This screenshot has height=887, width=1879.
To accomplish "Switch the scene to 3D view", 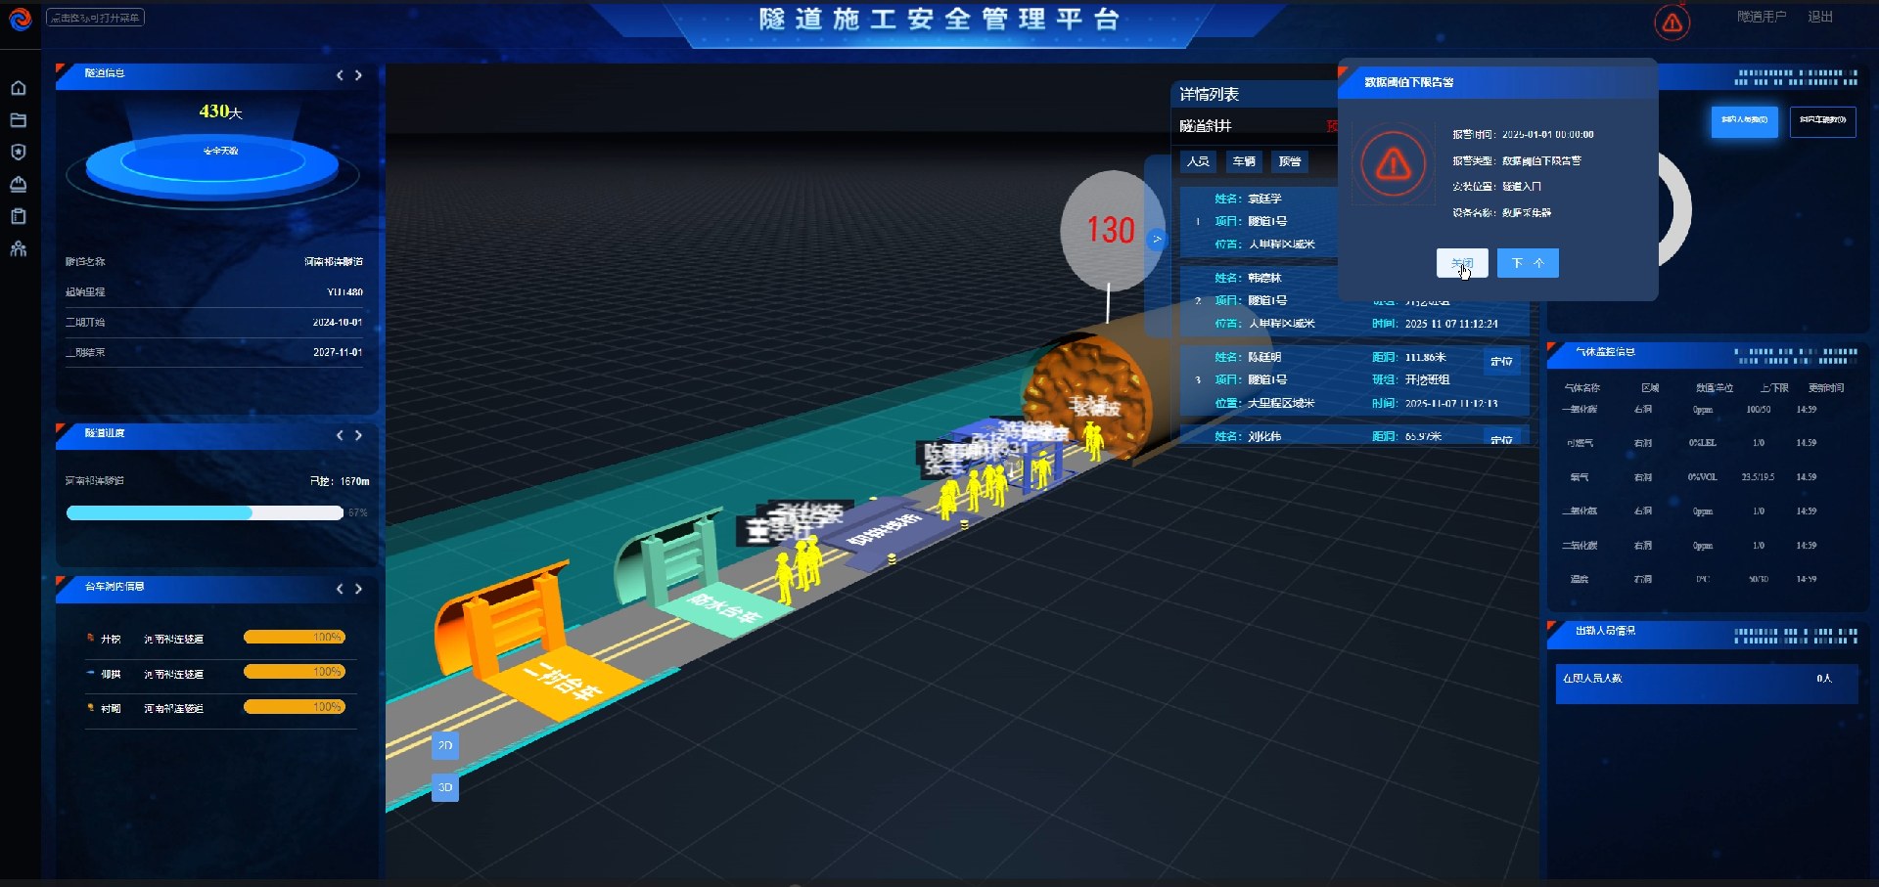I will pos(445,787).
